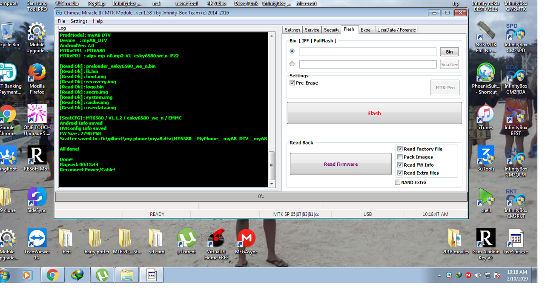Screen dimensions: 545x306
Task: Open the NCK MTK Full desktop icon
Action: pyautogui.click(x=486, y=37)
